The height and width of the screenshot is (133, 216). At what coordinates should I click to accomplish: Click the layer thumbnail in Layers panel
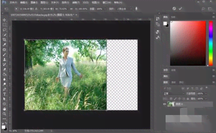[x=171, y=104]
